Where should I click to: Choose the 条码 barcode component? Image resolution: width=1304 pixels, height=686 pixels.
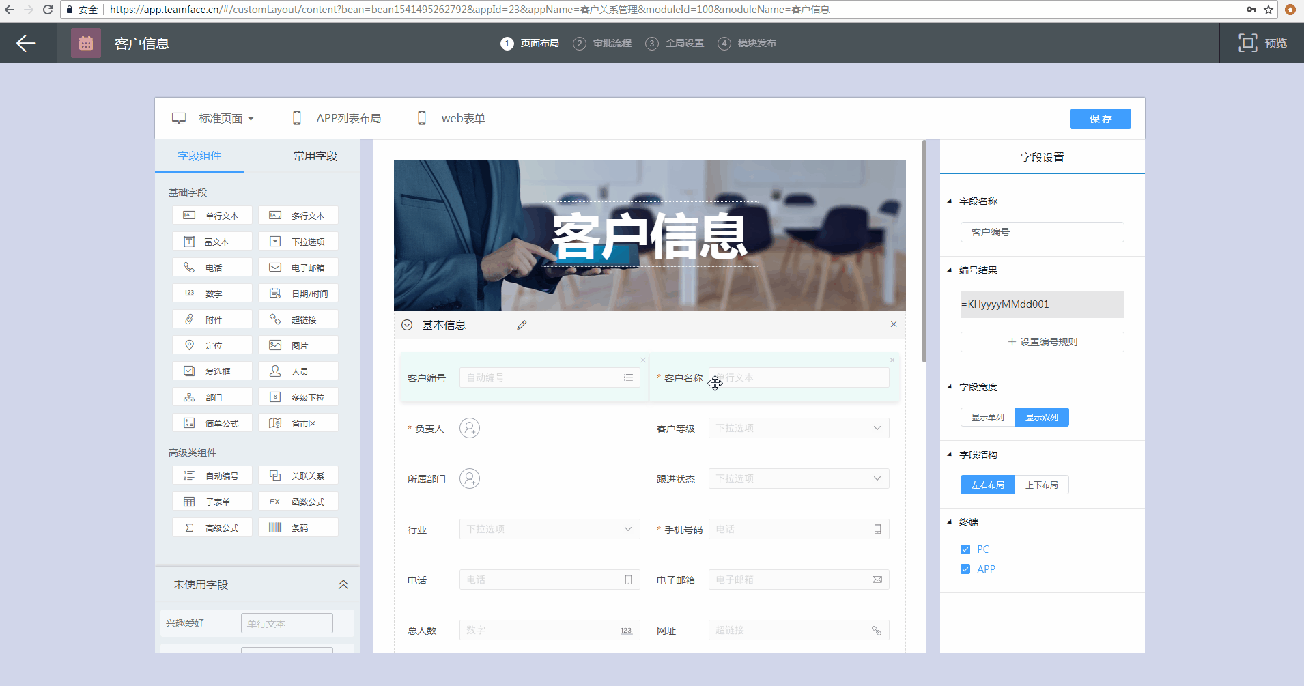point(298,528)
